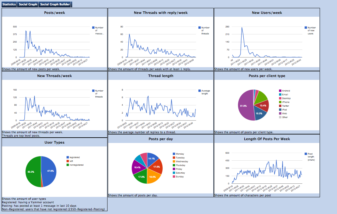Select the registered legend swatch
The image size is (337, 214).
[x=67, y=157]
